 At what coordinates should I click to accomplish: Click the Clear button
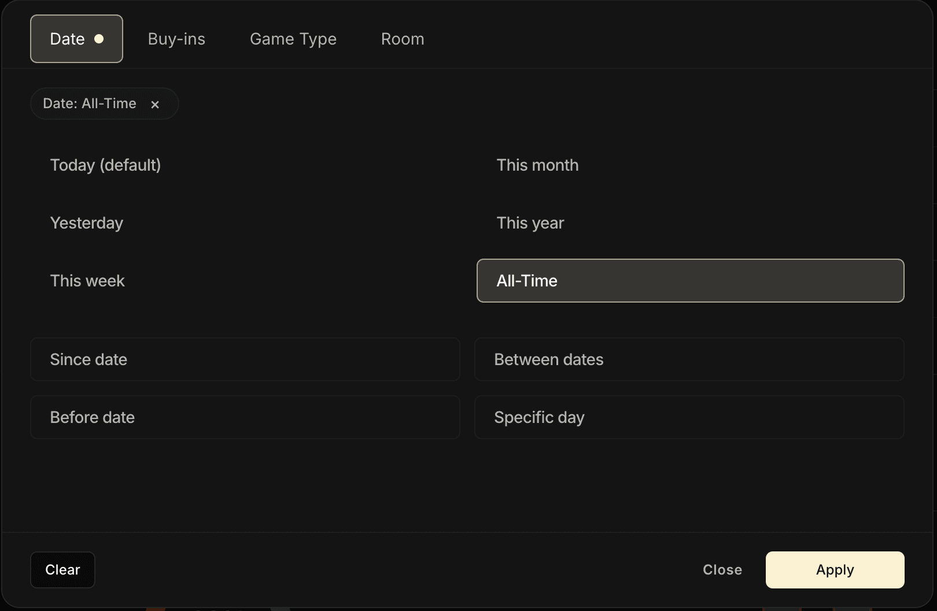(62, 570)
